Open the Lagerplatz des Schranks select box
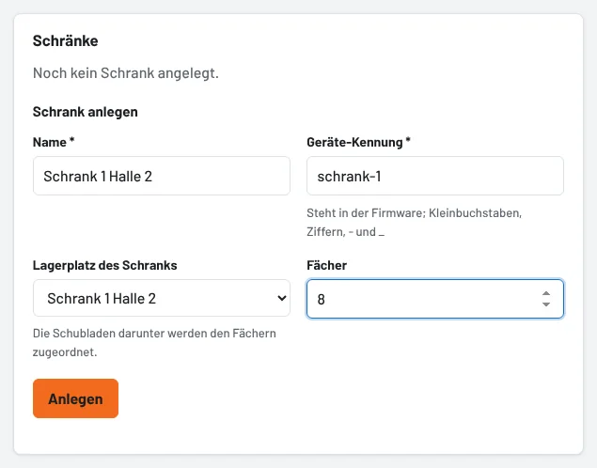Screen dimensions: 597x468 click(162, 298)
